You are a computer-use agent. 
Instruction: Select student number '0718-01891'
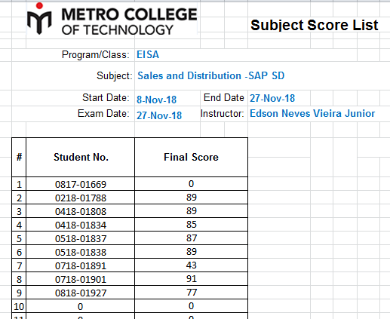[x=81, y=265]
